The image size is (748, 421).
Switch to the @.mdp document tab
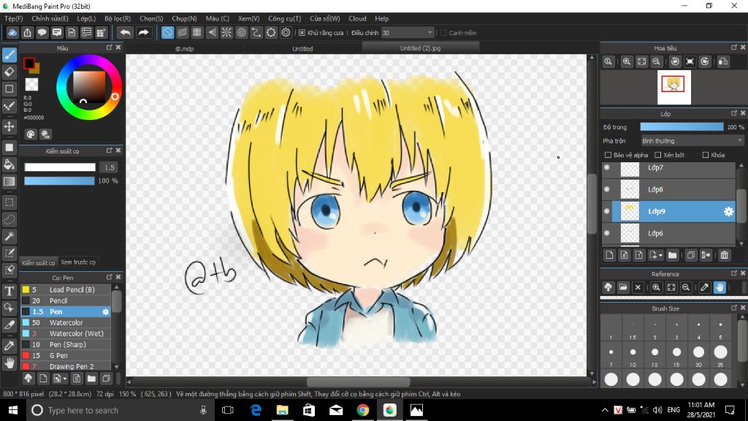tap(185, 49)
